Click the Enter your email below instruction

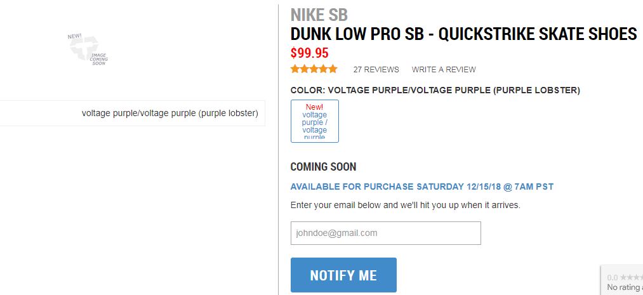coord(405,205)
